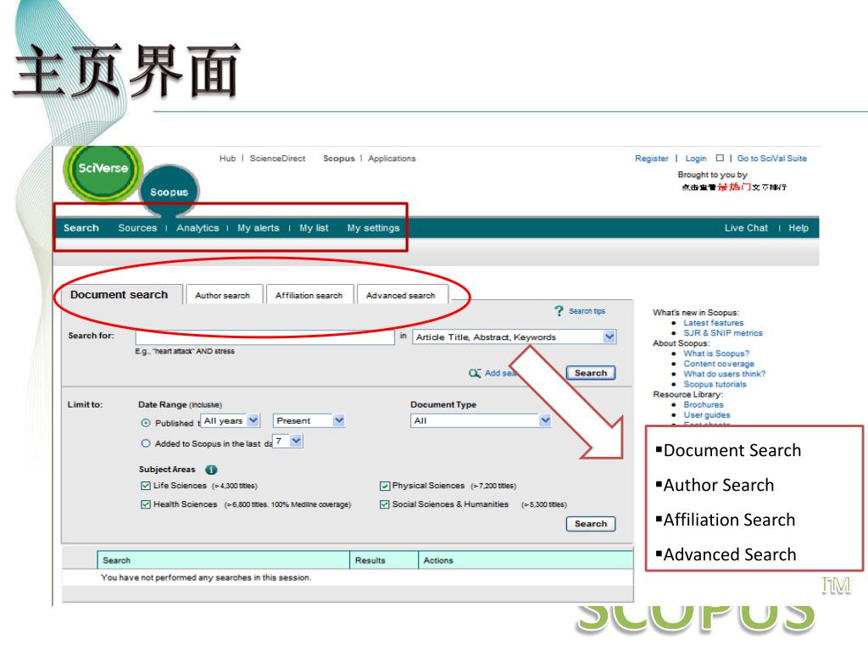
Task: Open the Analytics menu item
Action: coord(198,227)
